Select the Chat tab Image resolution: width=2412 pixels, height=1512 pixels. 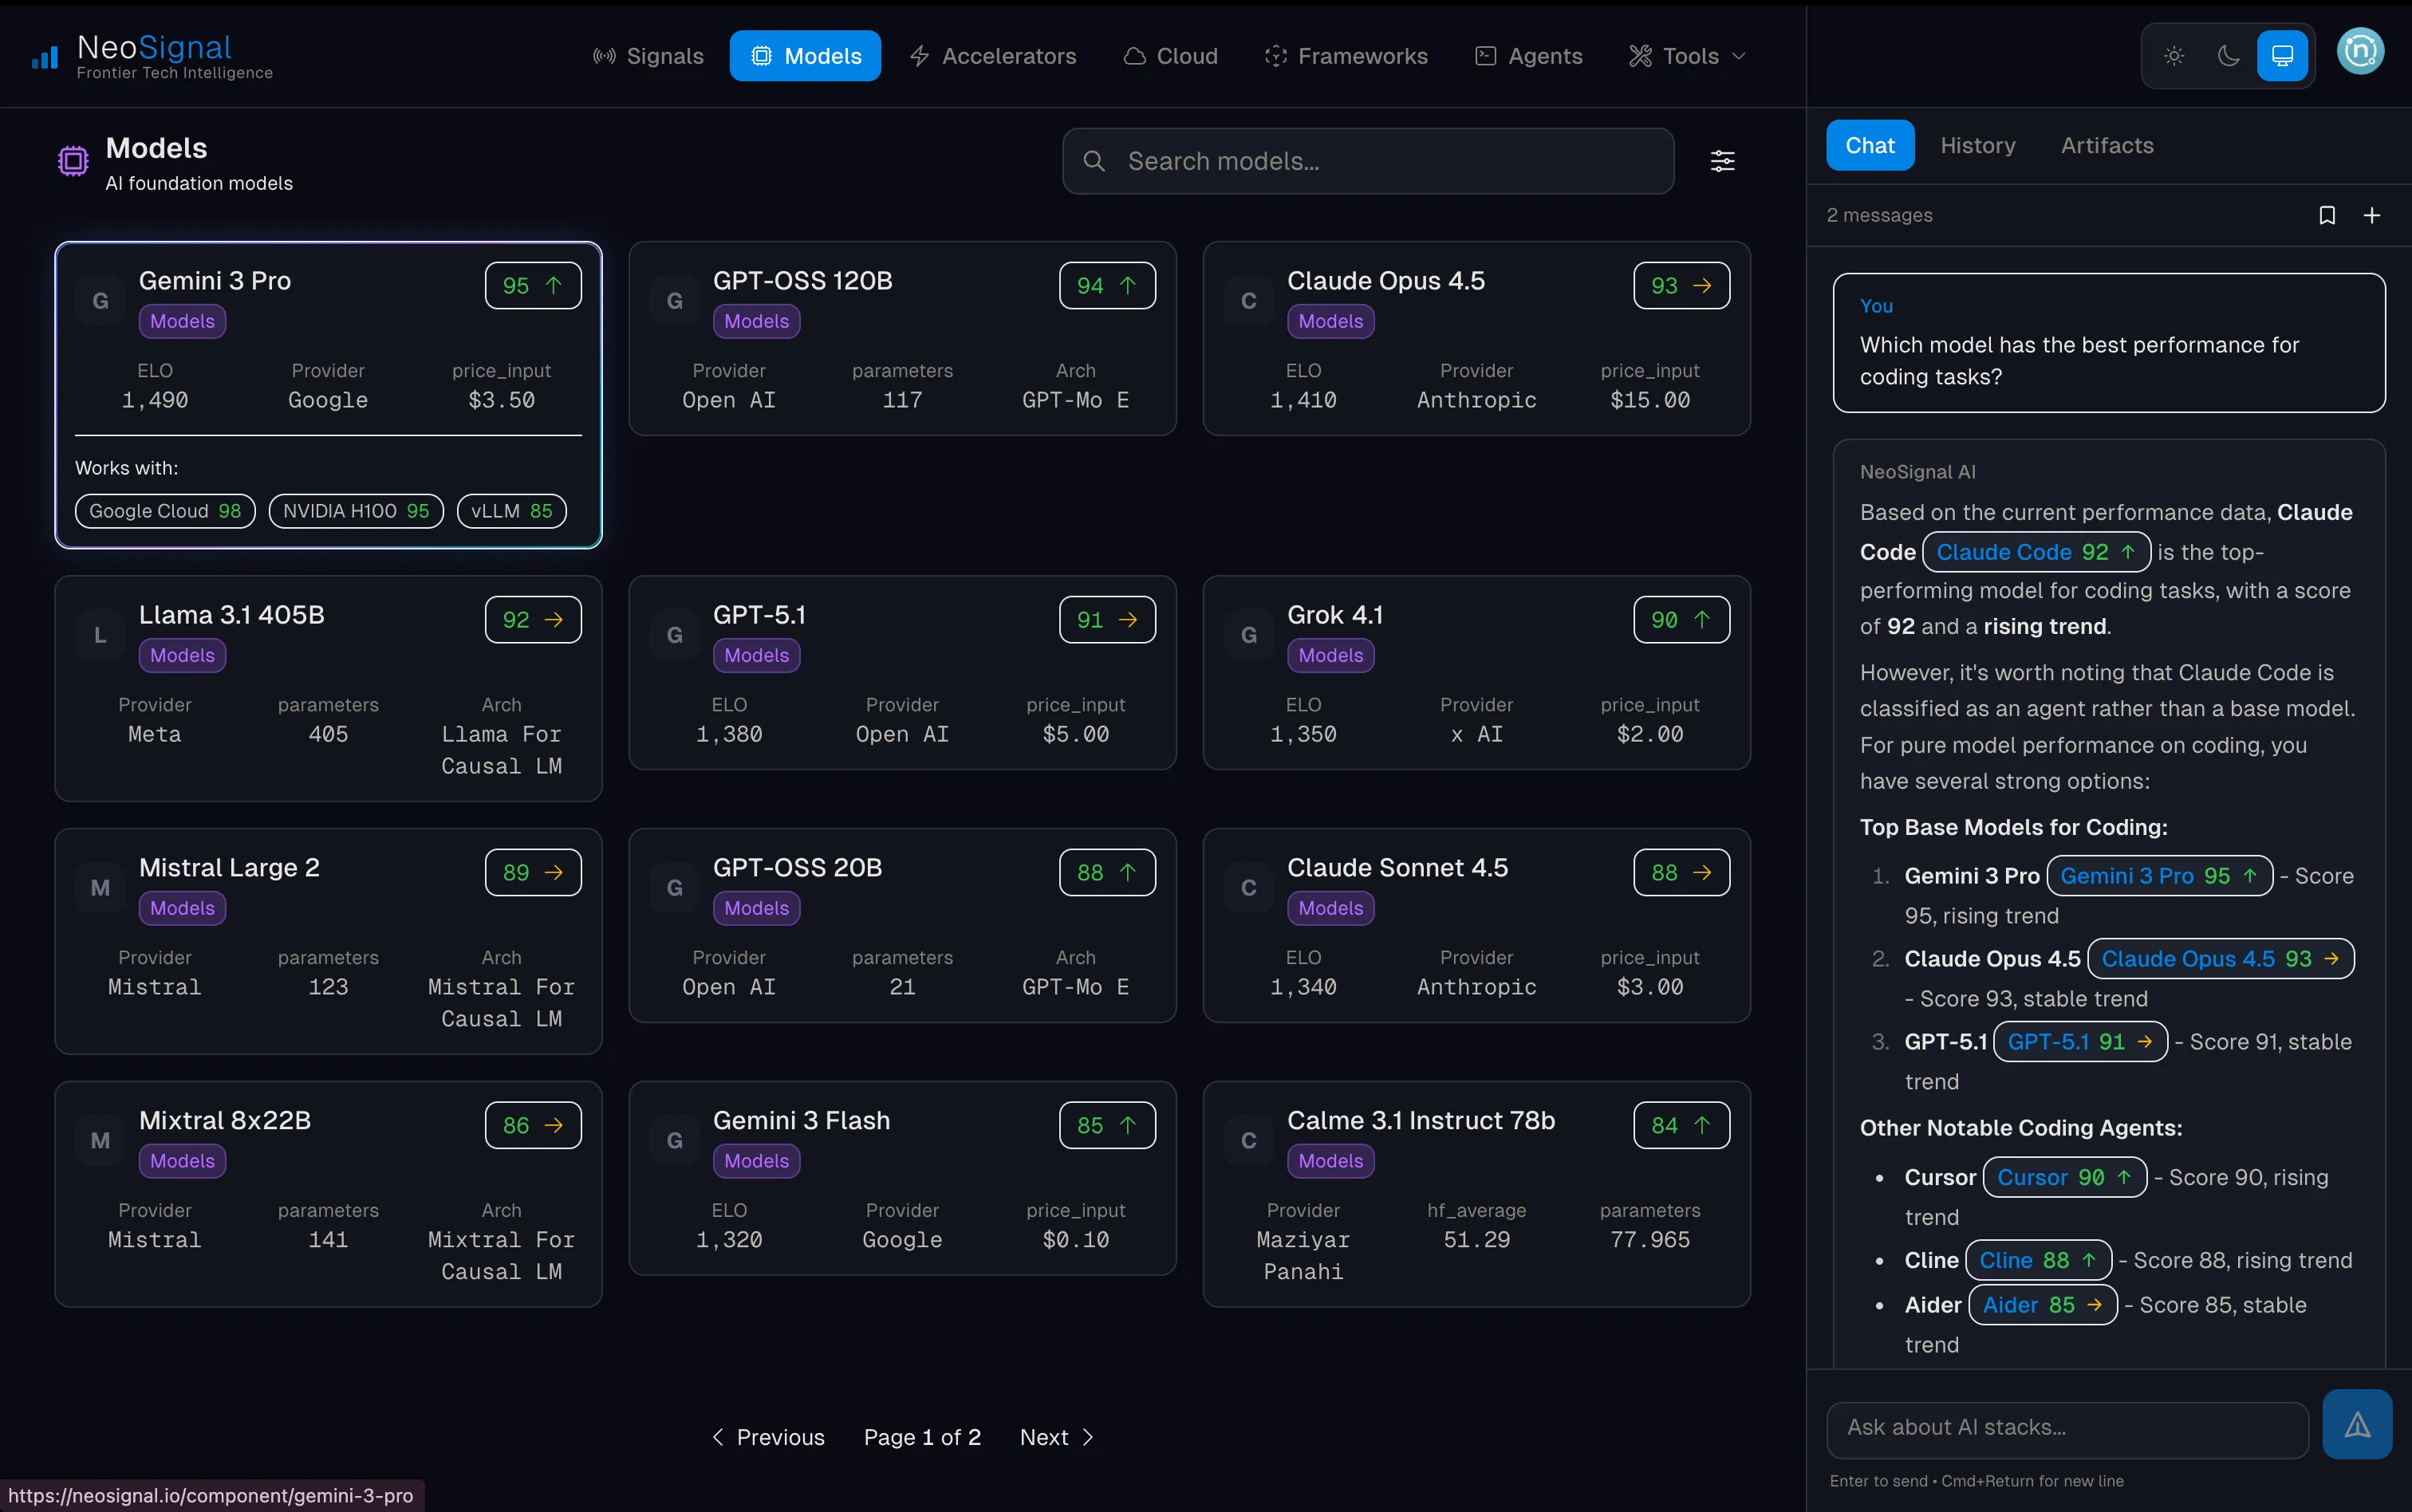coord(1870,146)
